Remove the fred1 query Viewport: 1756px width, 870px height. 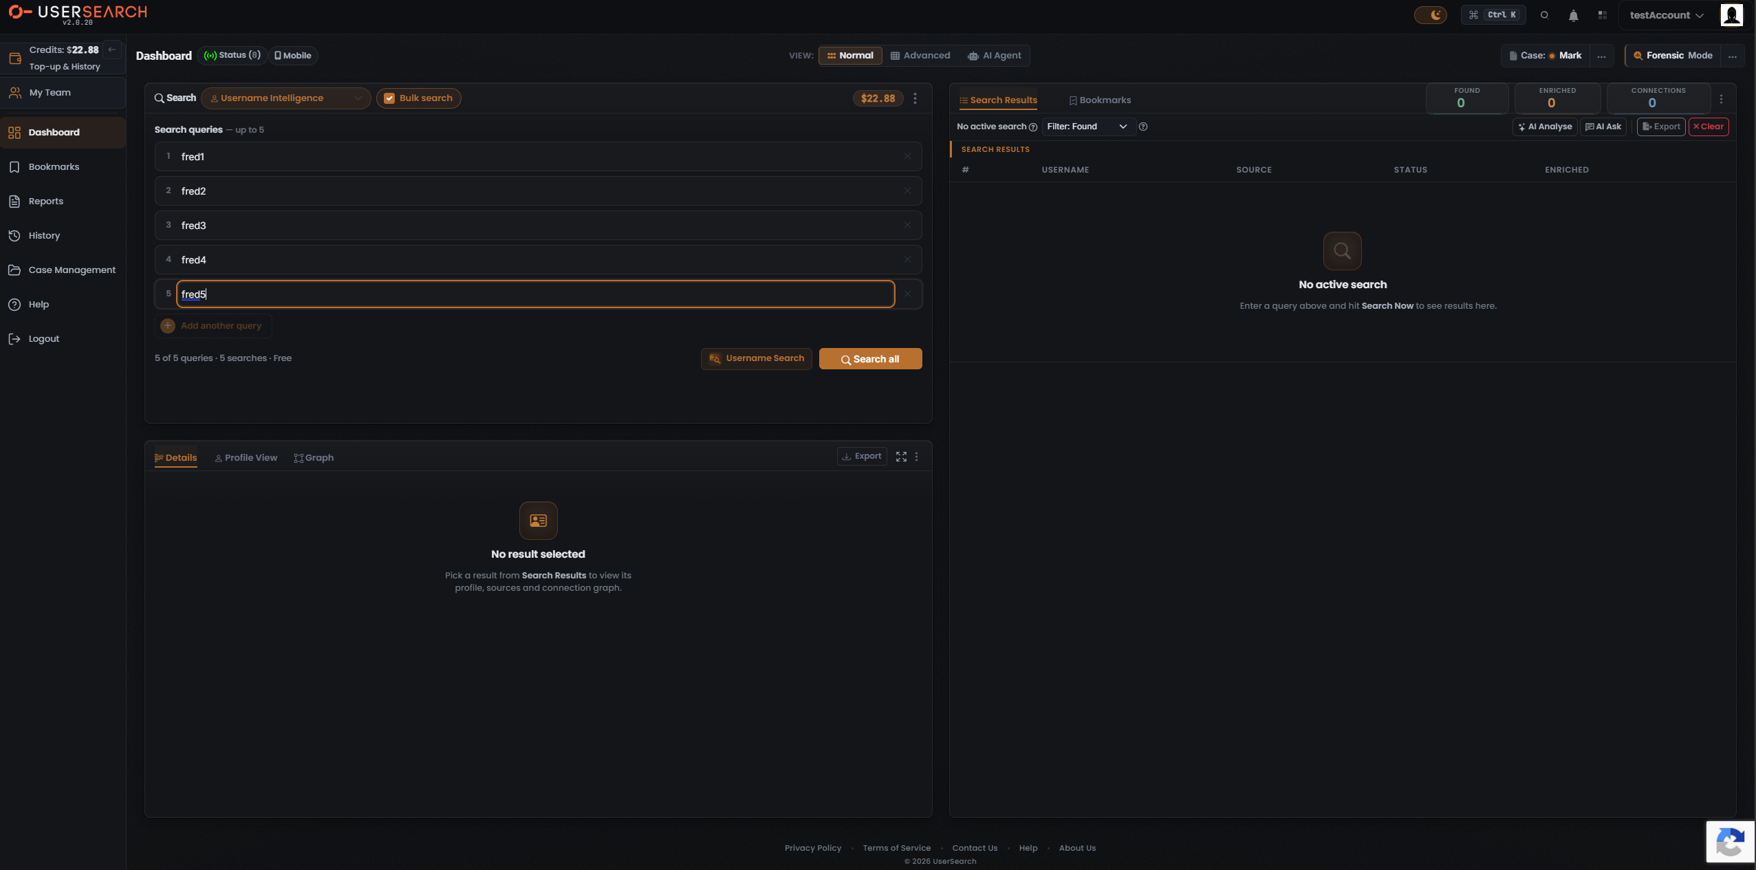[907, 157]
